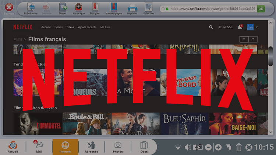Click the scrollbar up arrow

point(270,23)
